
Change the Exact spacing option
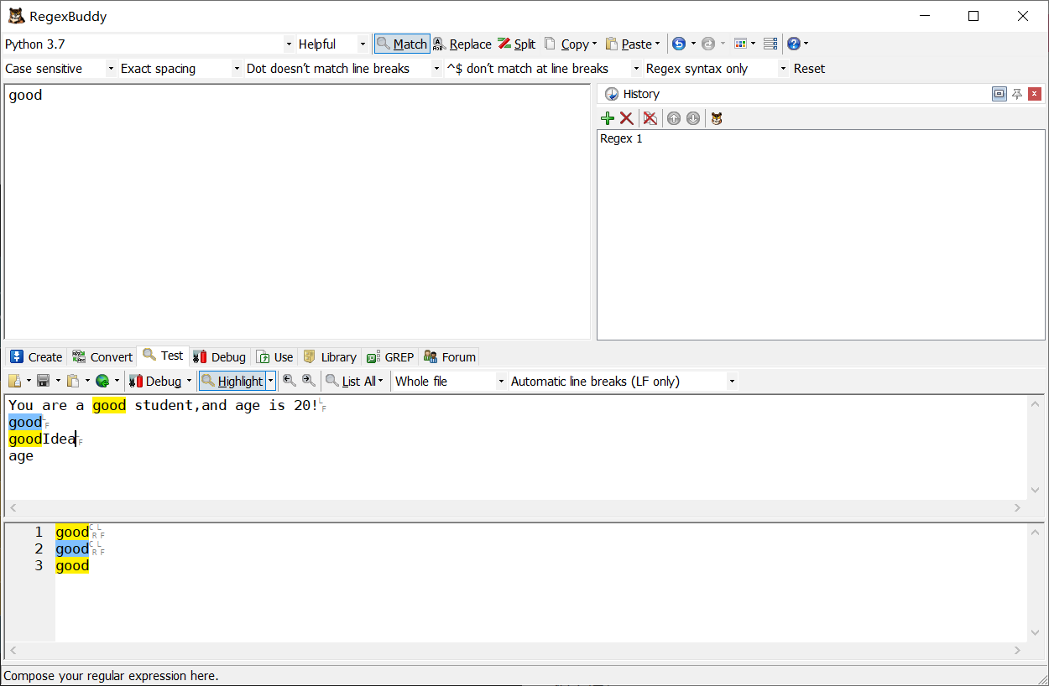tap(180, 69)
